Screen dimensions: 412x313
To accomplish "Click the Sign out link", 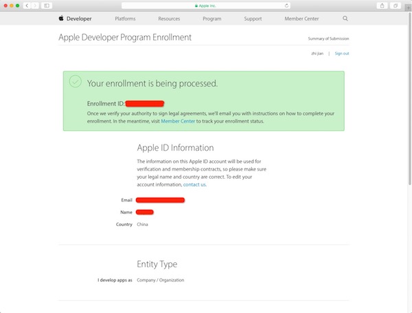I will [x=341, y=53].
